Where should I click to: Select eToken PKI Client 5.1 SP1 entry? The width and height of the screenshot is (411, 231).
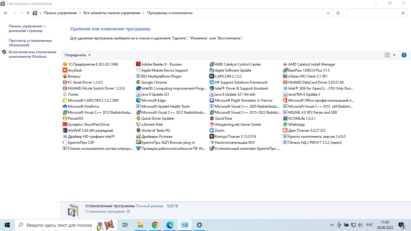[305, 76]
